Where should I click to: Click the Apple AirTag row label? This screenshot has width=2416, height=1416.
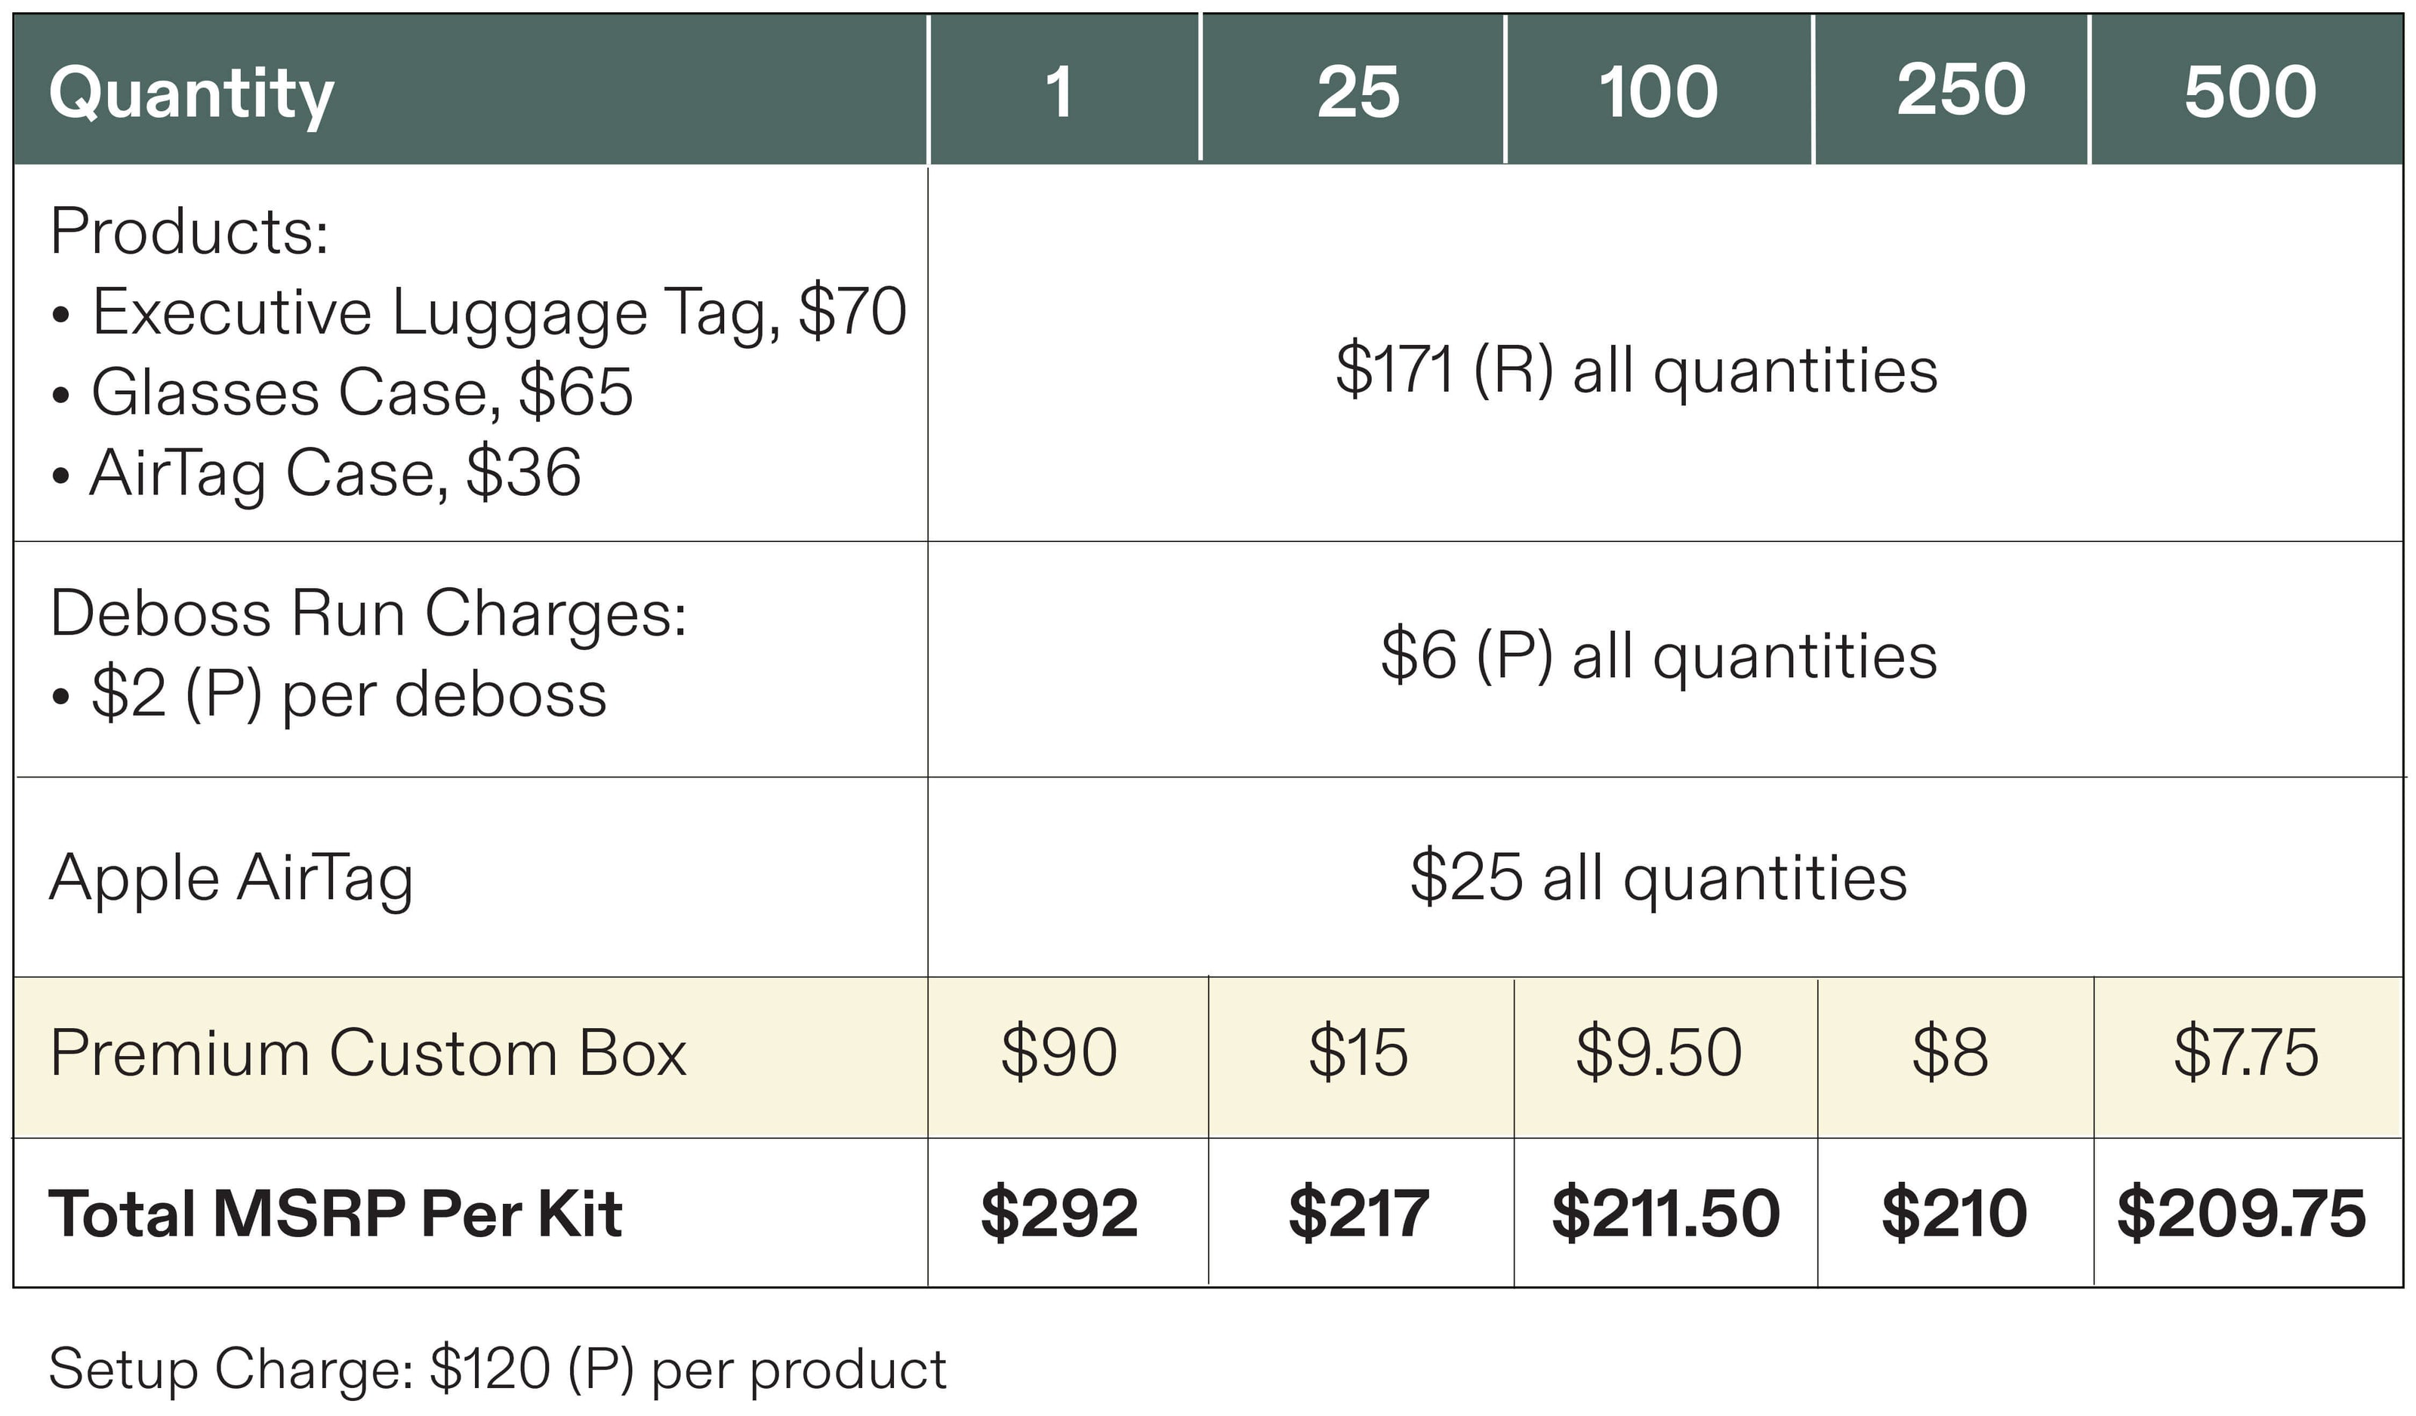pyautogui.click(x=231, y=878)
